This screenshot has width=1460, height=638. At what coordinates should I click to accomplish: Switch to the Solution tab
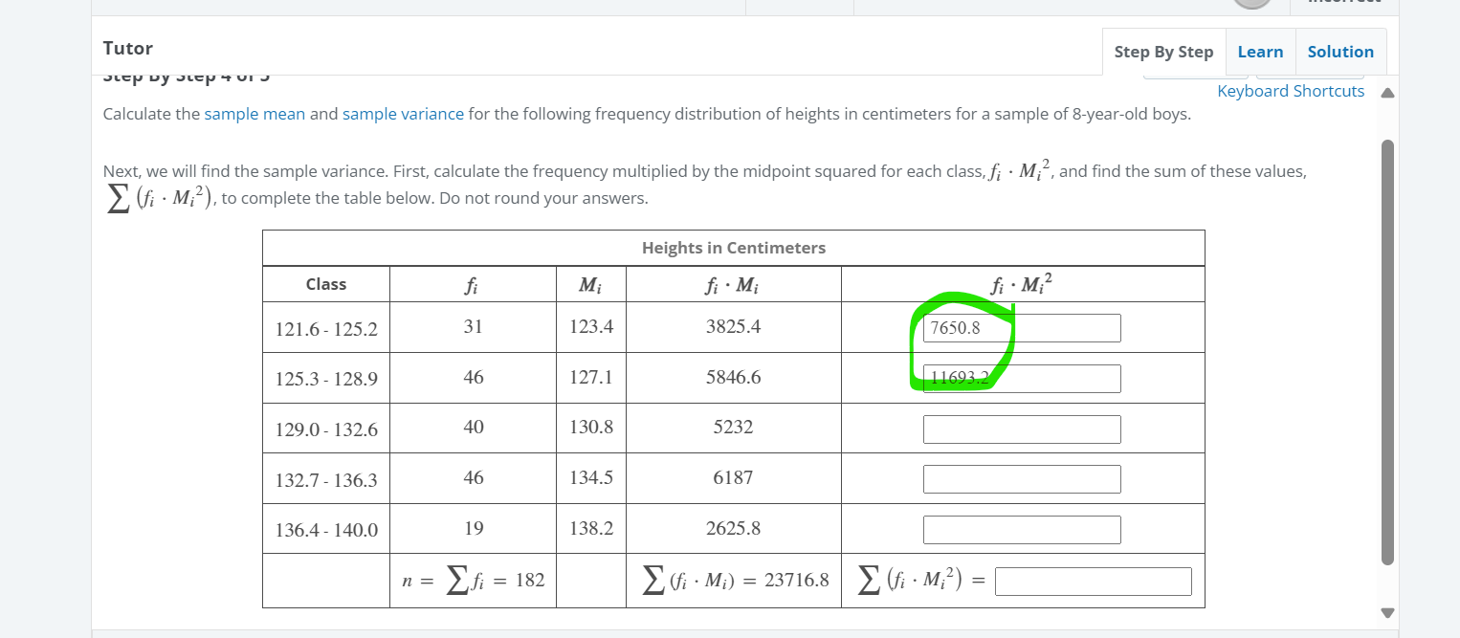click(x=1339, y=51)
